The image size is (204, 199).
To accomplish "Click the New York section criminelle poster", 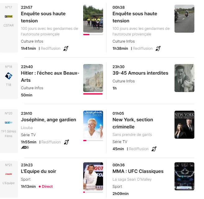I will 184,124.
